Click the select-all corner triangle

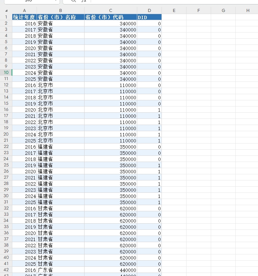pos(7,11)
